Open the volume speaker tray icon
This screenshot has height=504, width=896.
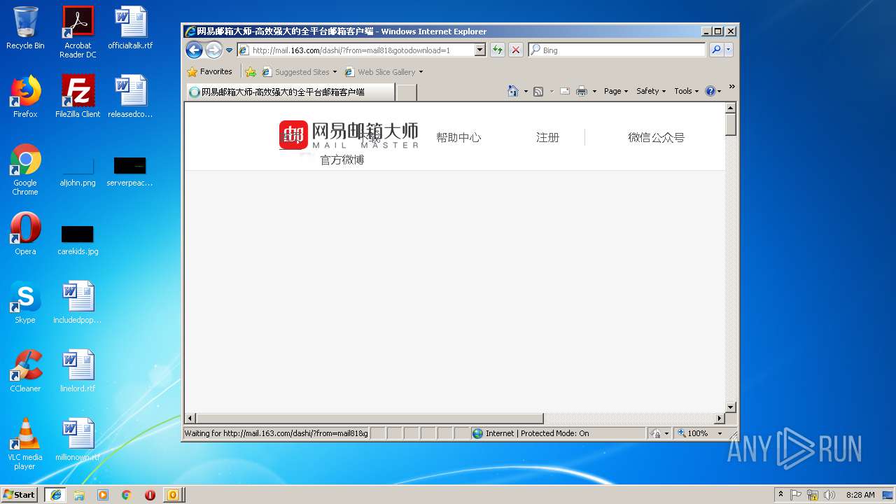(x=829, y=495)
